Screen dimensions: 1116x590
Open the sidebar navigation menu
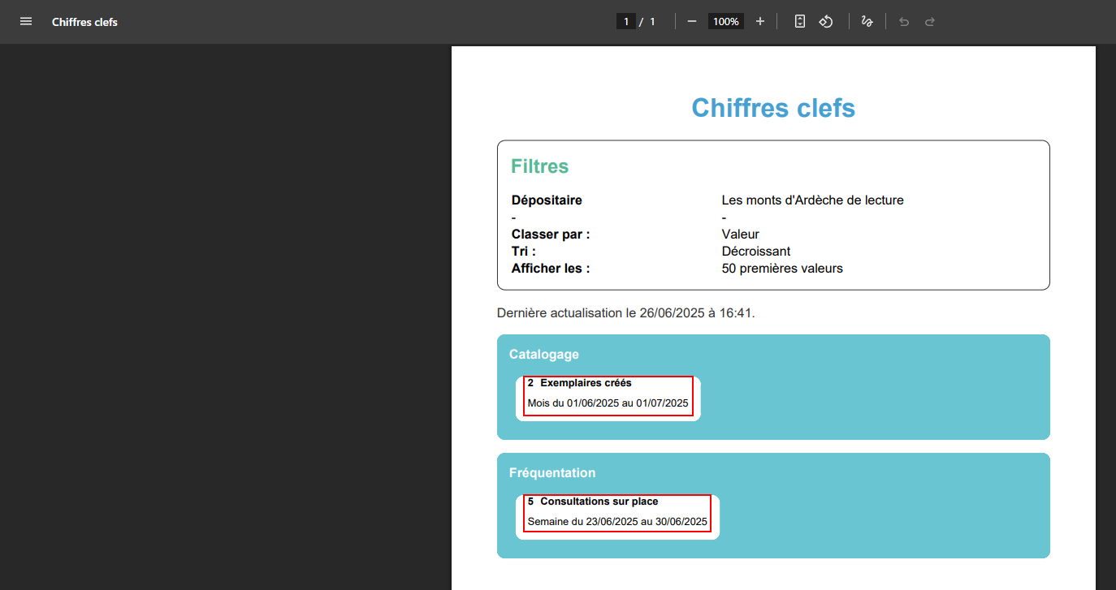click(x=26, y=21)
